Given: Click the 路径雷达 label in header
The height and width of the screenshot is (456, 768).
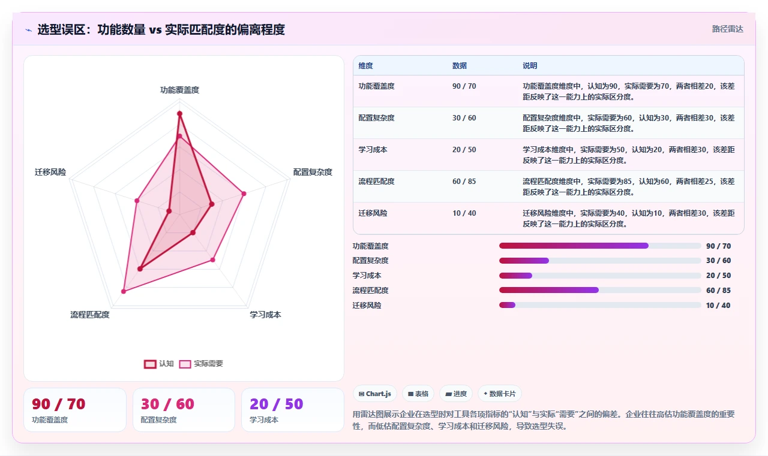Looking at the screenshot, I should (x=727, y=29).
